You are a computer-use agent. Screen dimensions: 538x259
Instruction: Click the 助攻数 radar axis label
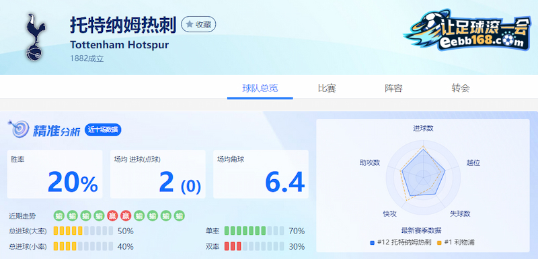[x=370, y=163]
